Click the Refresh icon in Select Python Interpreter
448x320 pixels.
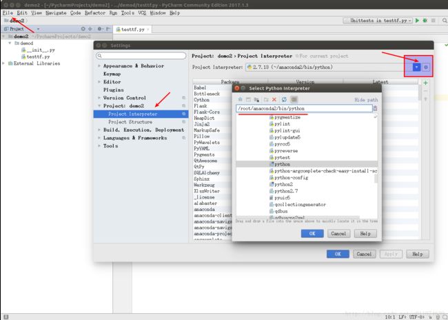click(284, 99)
